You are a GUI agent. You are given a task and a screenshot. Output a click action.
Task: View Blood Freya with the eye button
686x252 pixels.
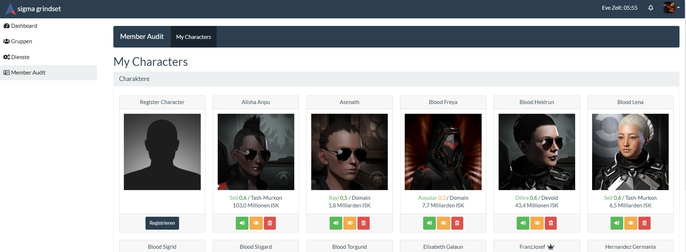(443, 223)
